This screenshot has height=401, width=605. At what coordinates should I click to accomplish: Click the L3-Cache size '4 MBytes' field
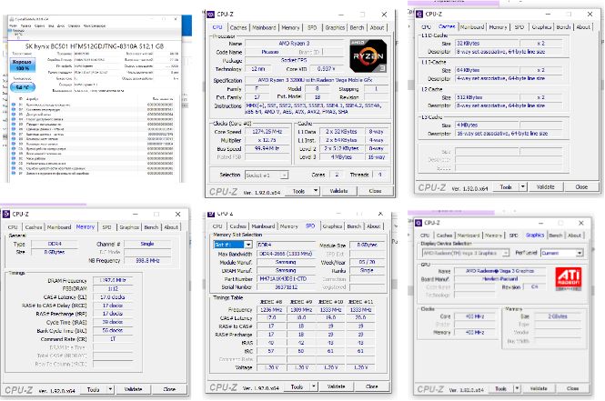[488, 125]
